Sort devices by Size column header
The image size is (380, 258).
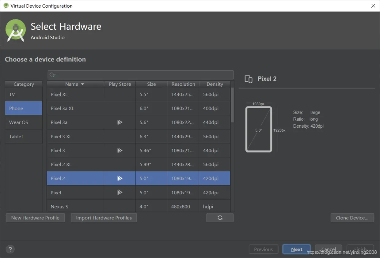tap(151, 84)
